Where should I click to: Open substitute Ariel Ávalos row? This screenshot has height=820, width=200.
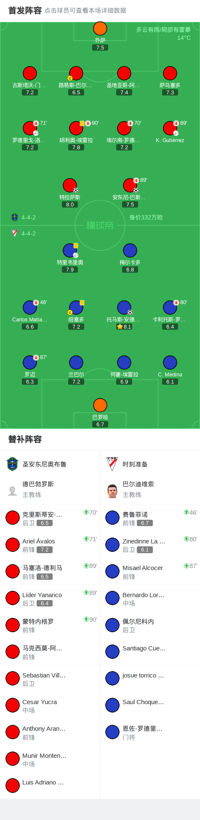point(50,545)
